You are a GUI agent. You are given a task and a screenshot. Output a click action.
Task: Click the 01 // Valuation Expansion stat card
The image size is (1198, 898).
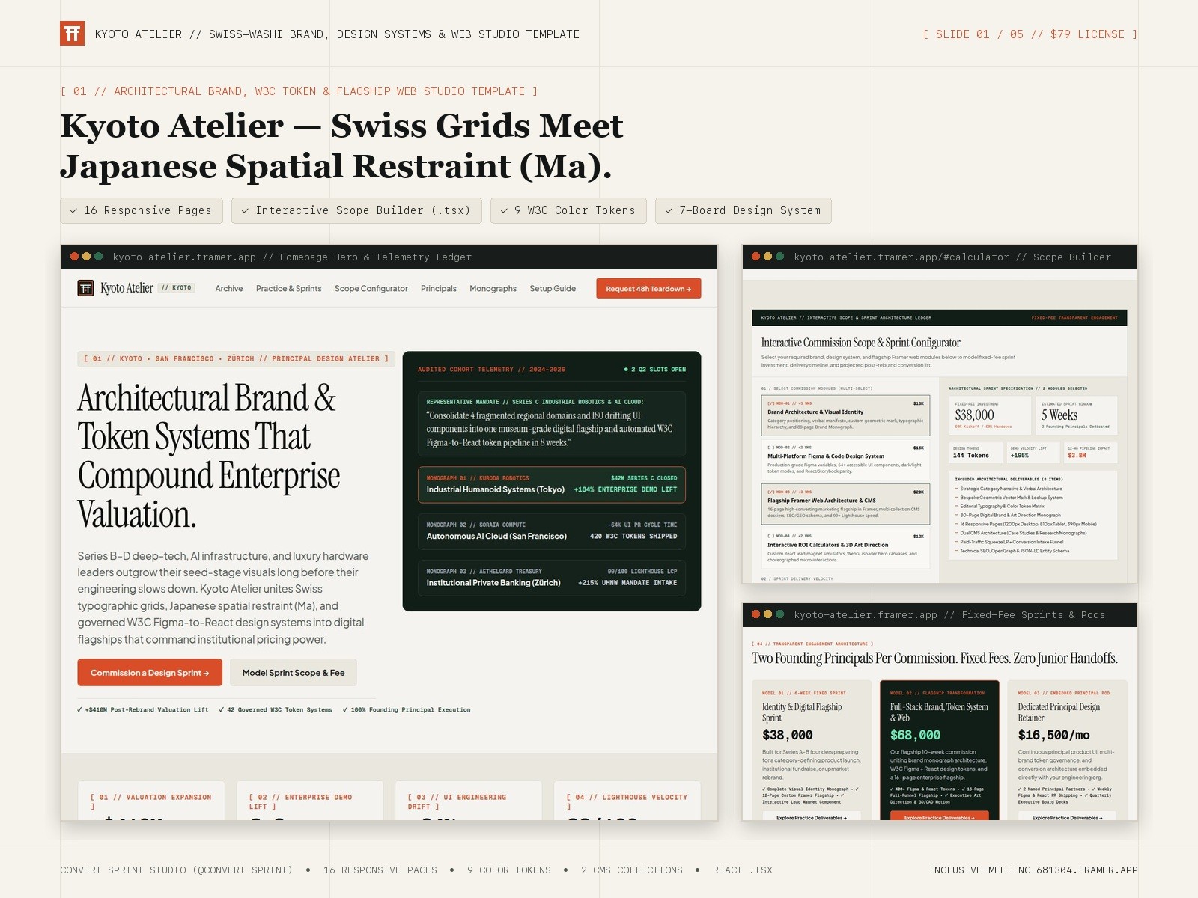(151, 801)
